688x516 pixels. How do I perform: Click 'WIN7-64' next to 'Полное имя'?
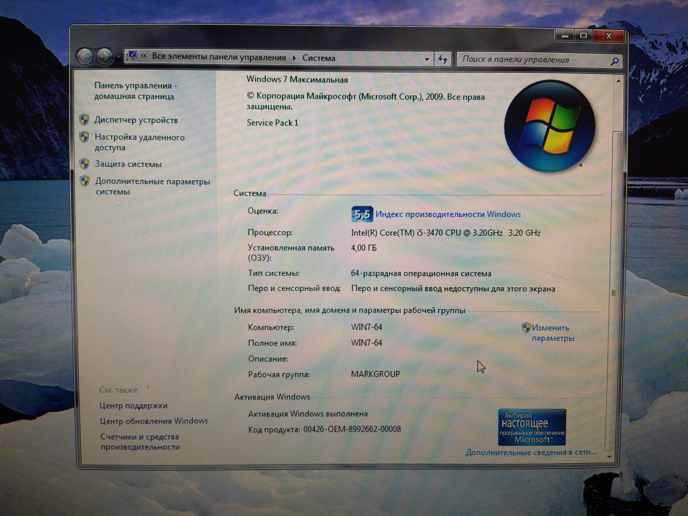click(x=366, y=343)
